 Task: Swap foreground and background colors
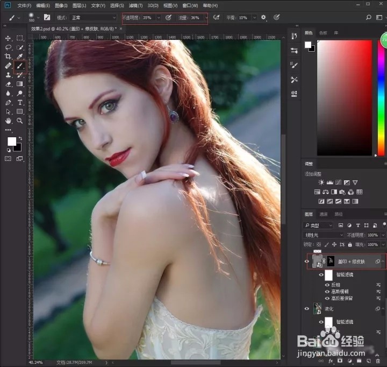click(20, 138)
